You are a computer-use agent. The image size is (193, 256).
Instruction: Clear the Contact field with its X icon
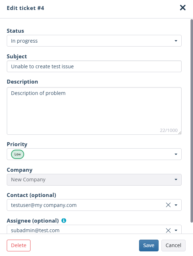coord(168,205)
